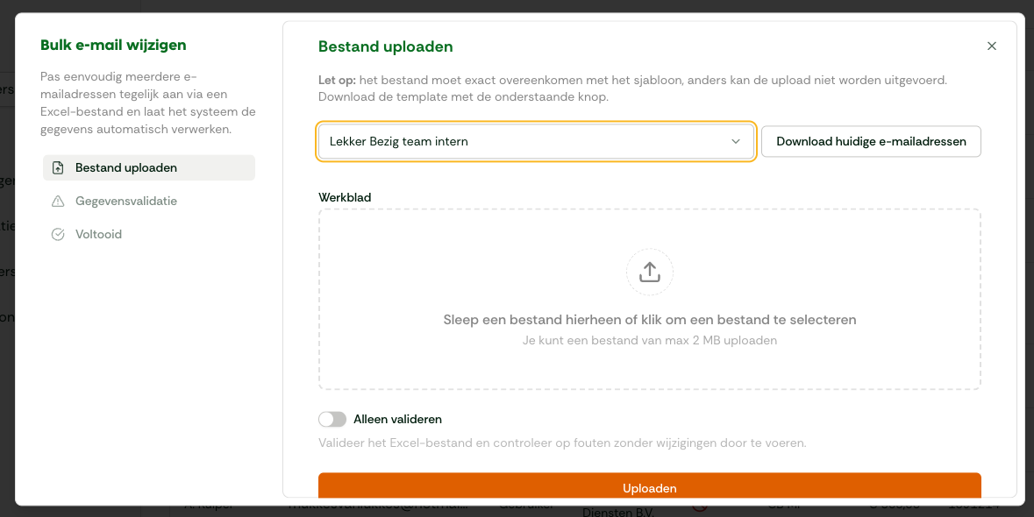Close the Bestand uploaden dialog with X
Viewport: 1034px width, 517px height.
(992, 46)
